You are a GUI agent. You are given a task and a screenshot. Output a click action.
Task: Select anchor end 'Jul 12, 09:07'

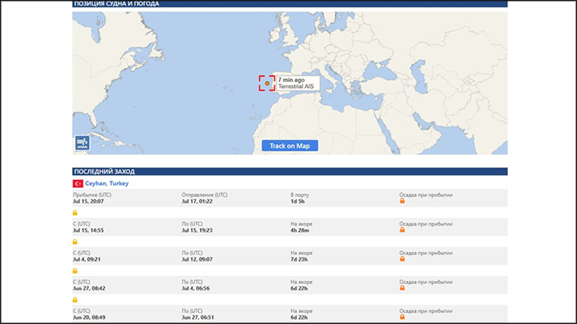(x=197, y=259)
